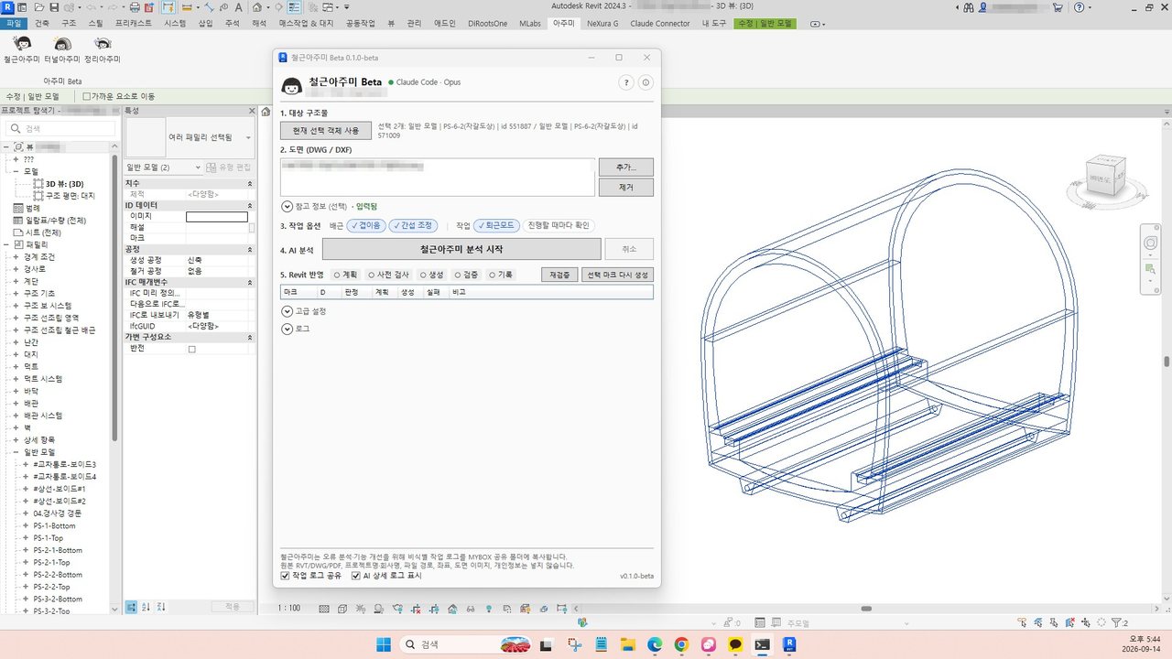Switch to the 구조 ribbon tab
Screen dimensions: 1172x659
tap(69, 23)
